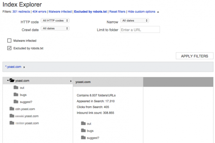Uncheck the Excluded by robots.txt checkbox
215x143 pixels.
click(x=9, y=48)
